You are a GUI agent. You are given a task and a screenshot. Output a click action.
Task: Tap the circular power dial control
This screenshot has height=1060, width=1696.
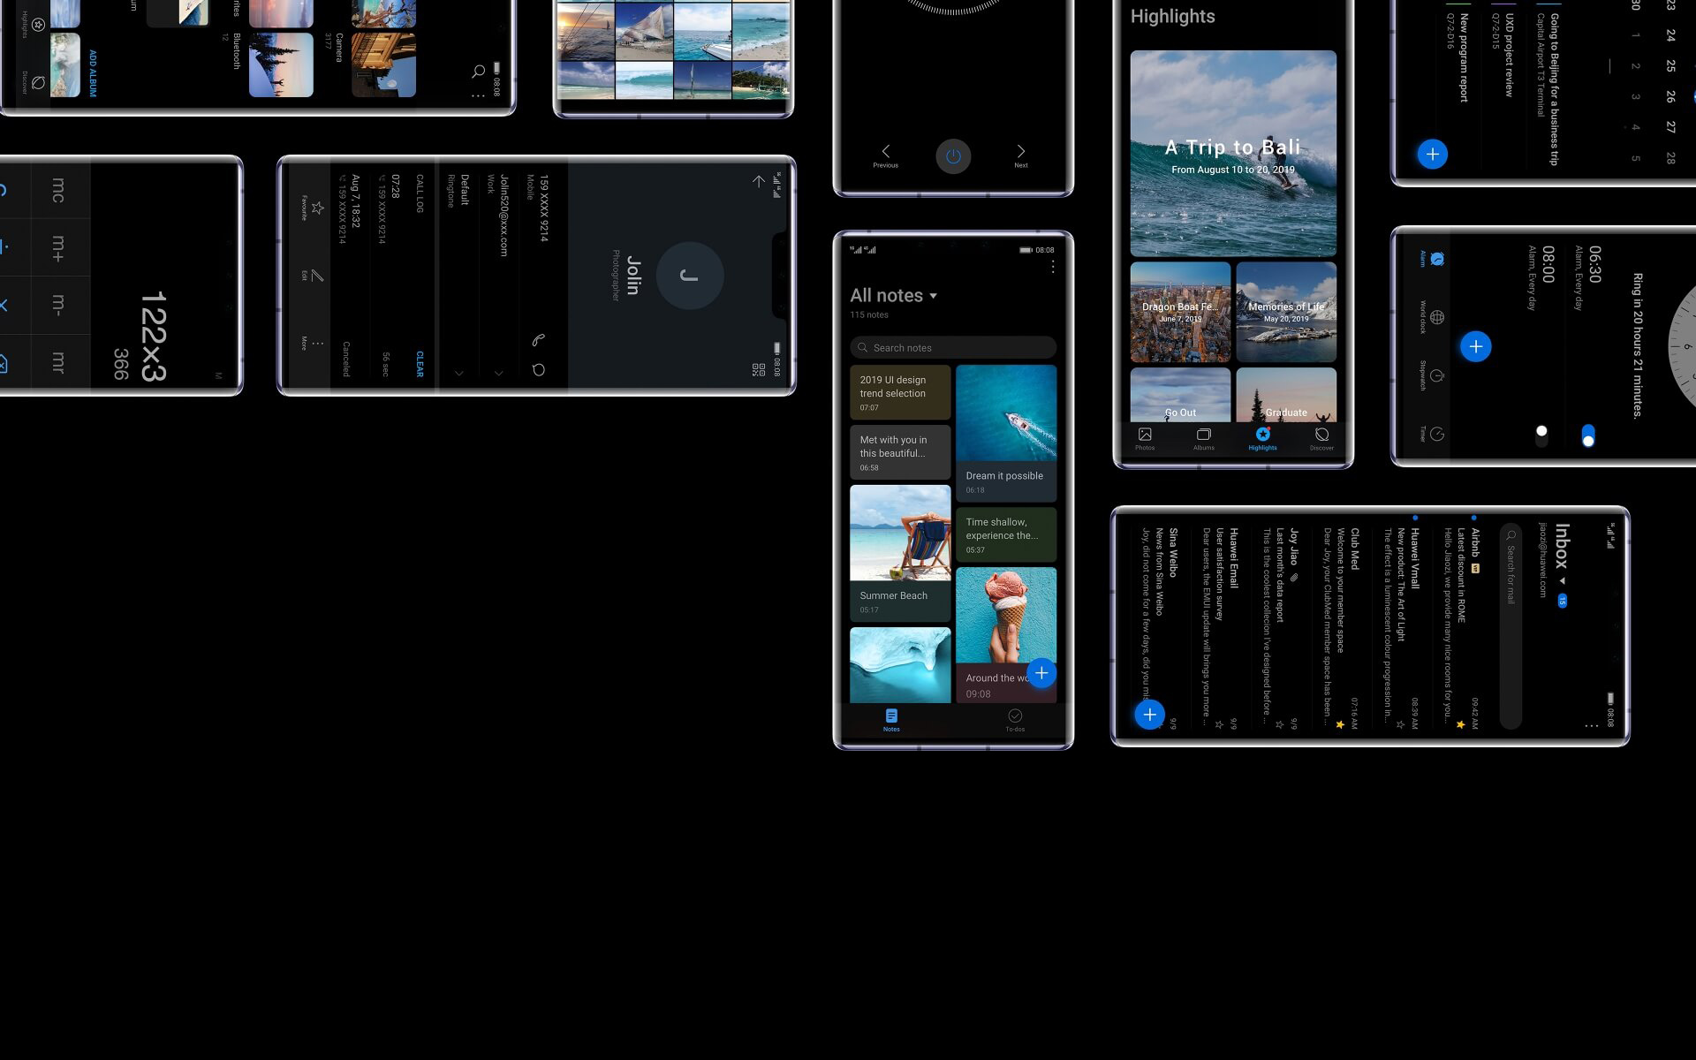coord(953,155)
